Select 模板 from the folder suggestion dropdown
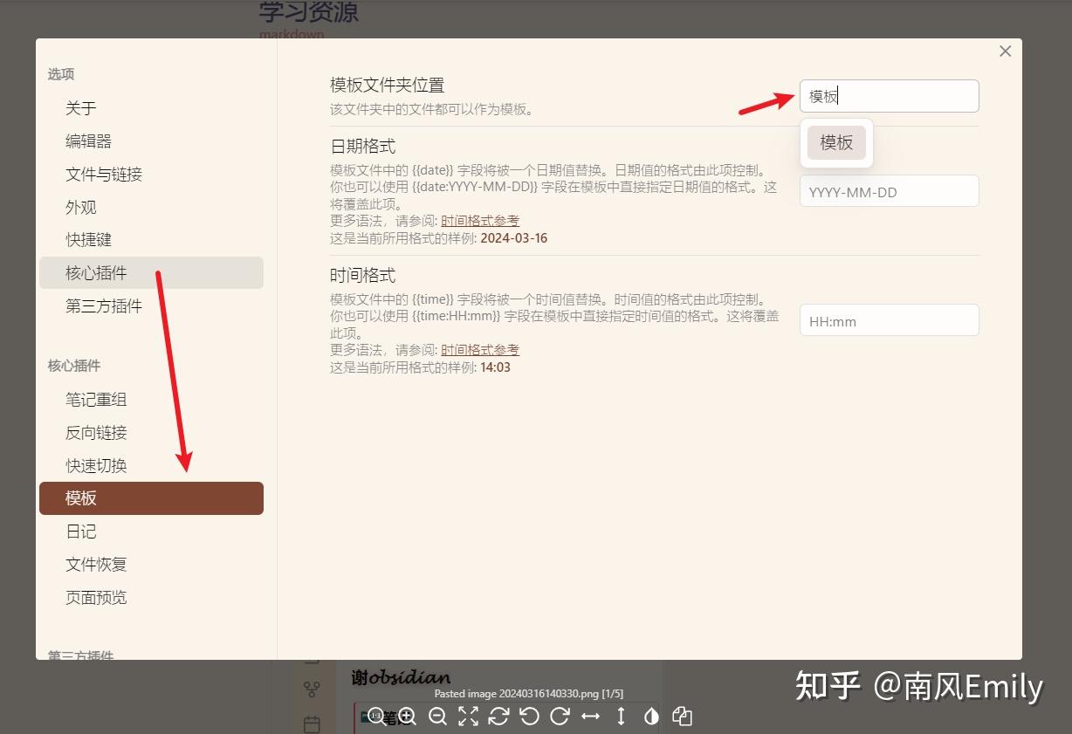This screenshot has height=734, width=1072. pos(835,142)
